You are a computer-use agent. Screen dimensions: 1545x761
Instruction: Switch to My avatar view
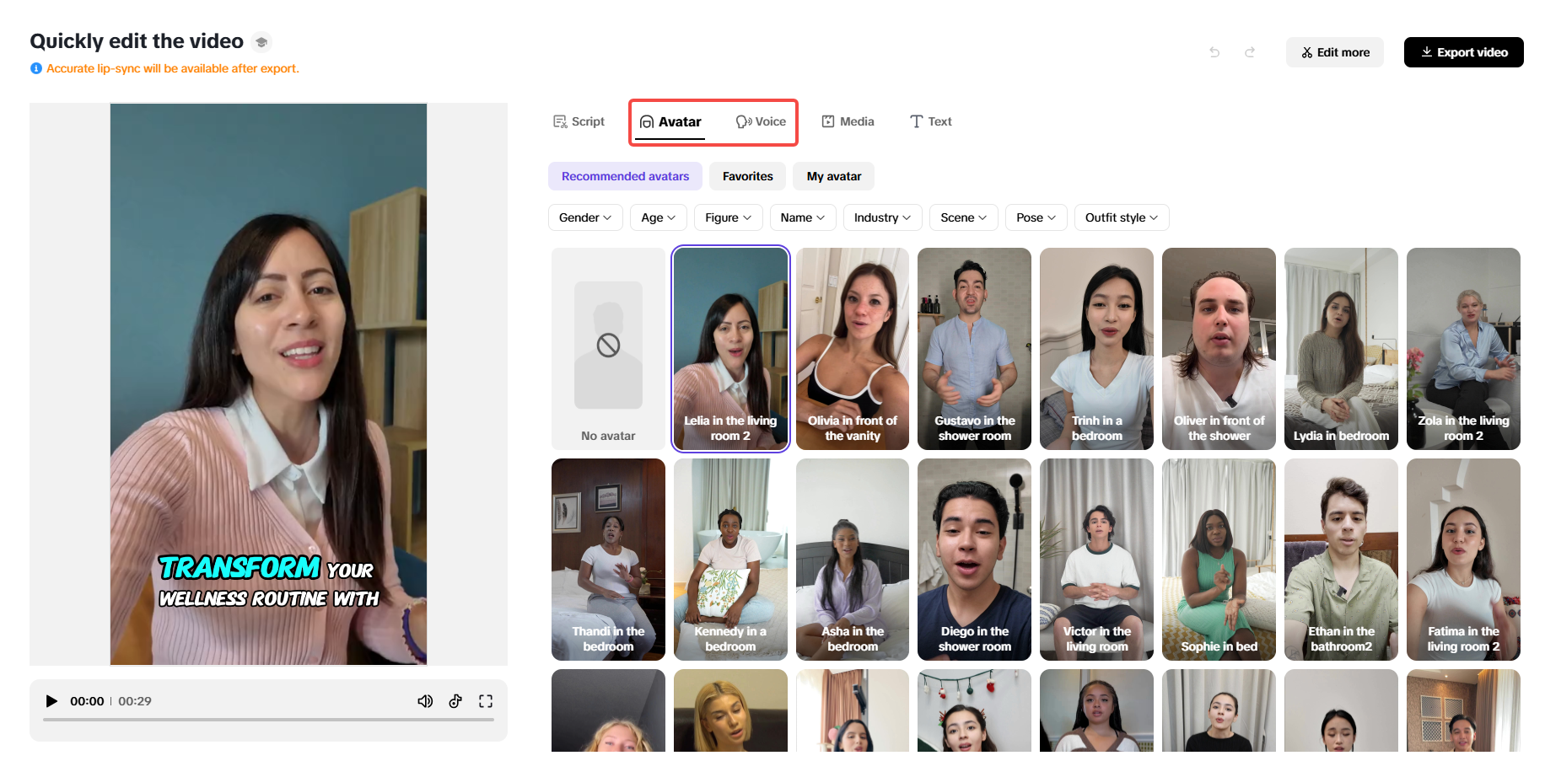(833, 175)
